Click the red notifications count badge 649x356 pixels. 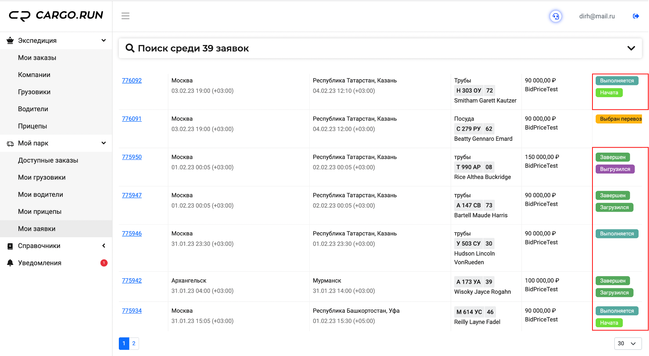104,263
